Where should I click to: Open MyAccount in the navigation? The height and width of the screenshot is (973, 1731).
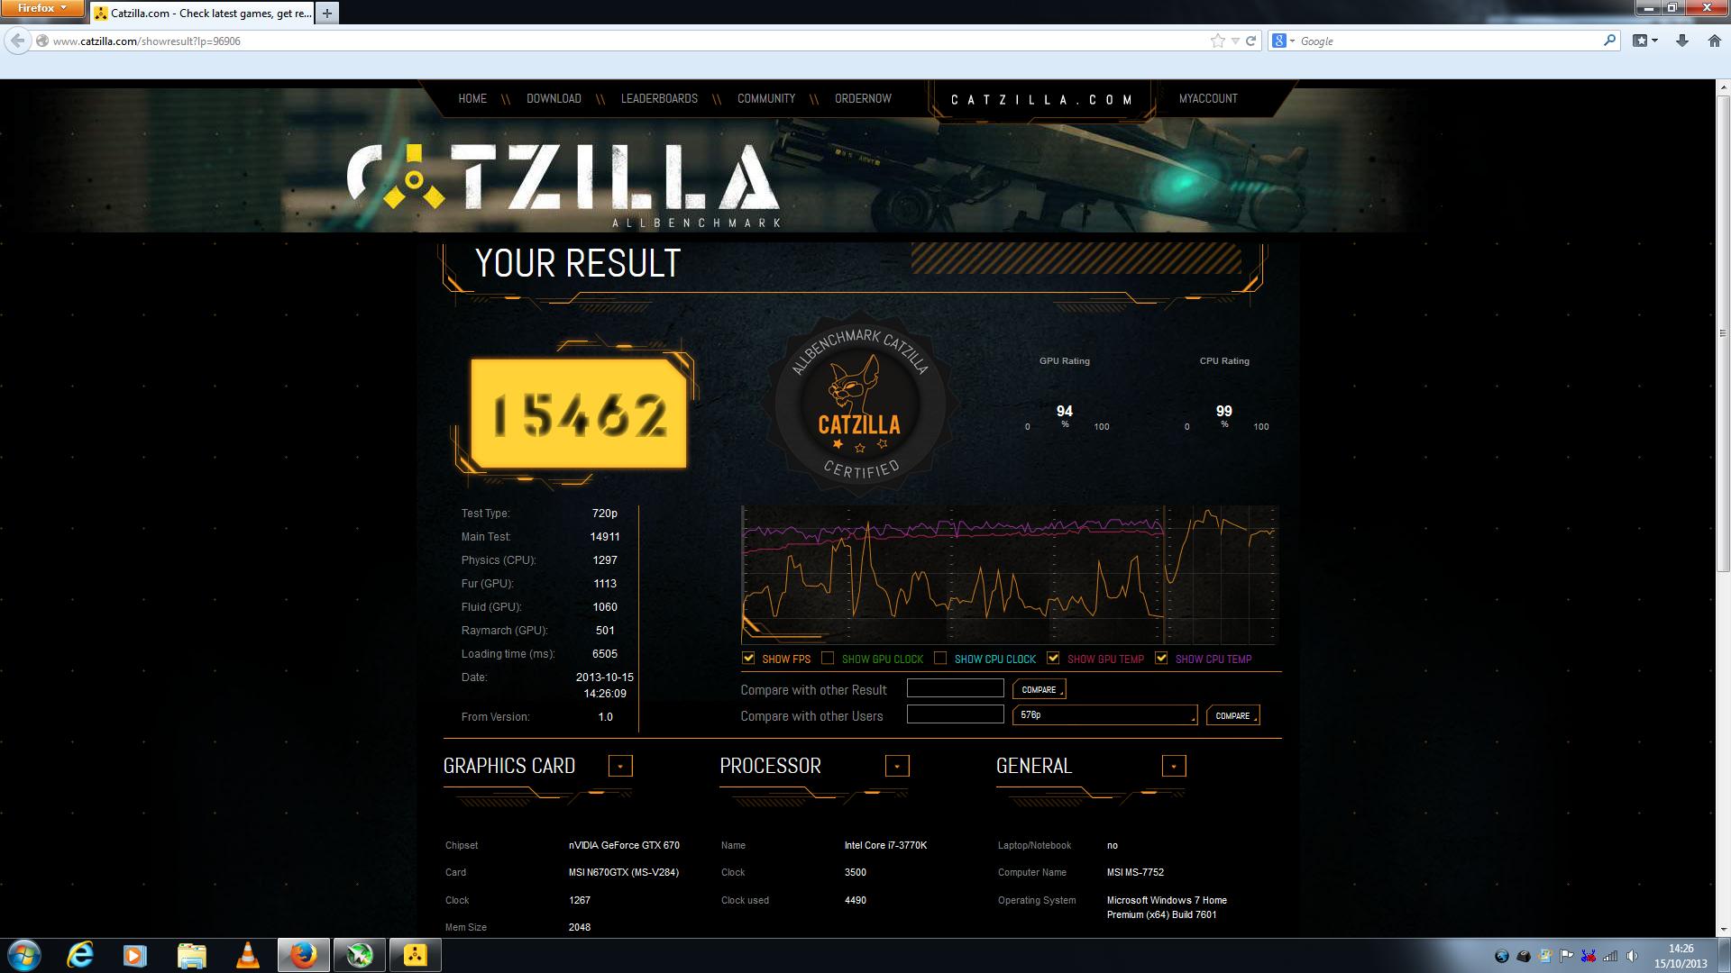click(x=1208, y=99)
